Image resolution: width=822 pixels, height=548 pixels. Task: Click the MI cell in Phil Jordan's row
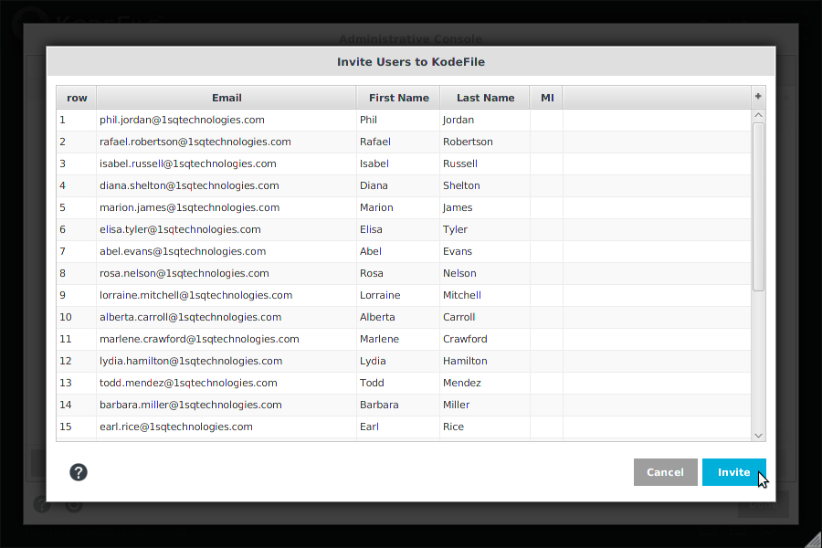(547, 120)
